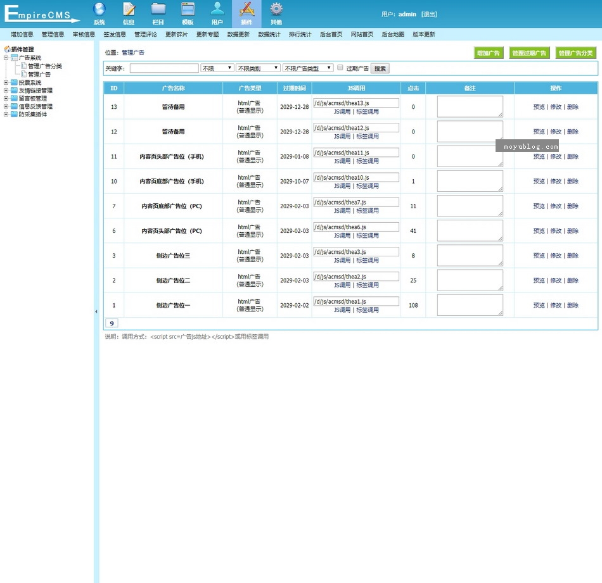
Task: Open the 栏目 folder icon in top navigation
Action: tap(158, 9)
